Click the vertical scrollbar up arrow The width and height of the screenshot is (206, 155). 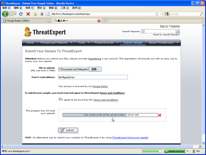tap(203, 25)
